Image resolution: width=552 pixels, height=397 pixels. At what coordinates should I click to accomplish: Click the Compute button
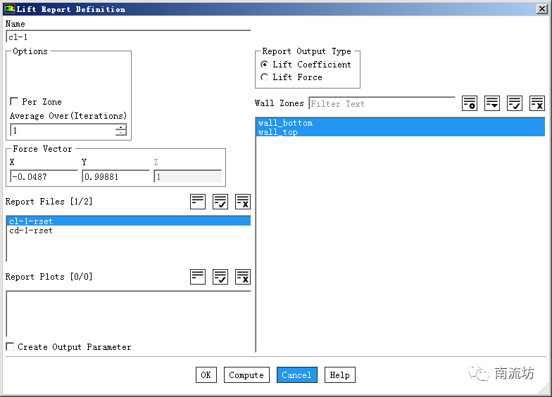[x=246, y=375]
